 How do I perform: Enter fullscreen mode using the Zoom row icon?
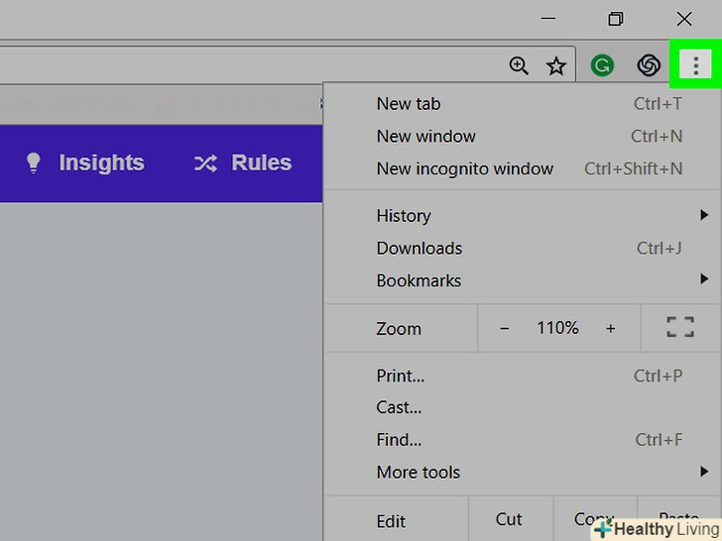[x=679, y=328]
